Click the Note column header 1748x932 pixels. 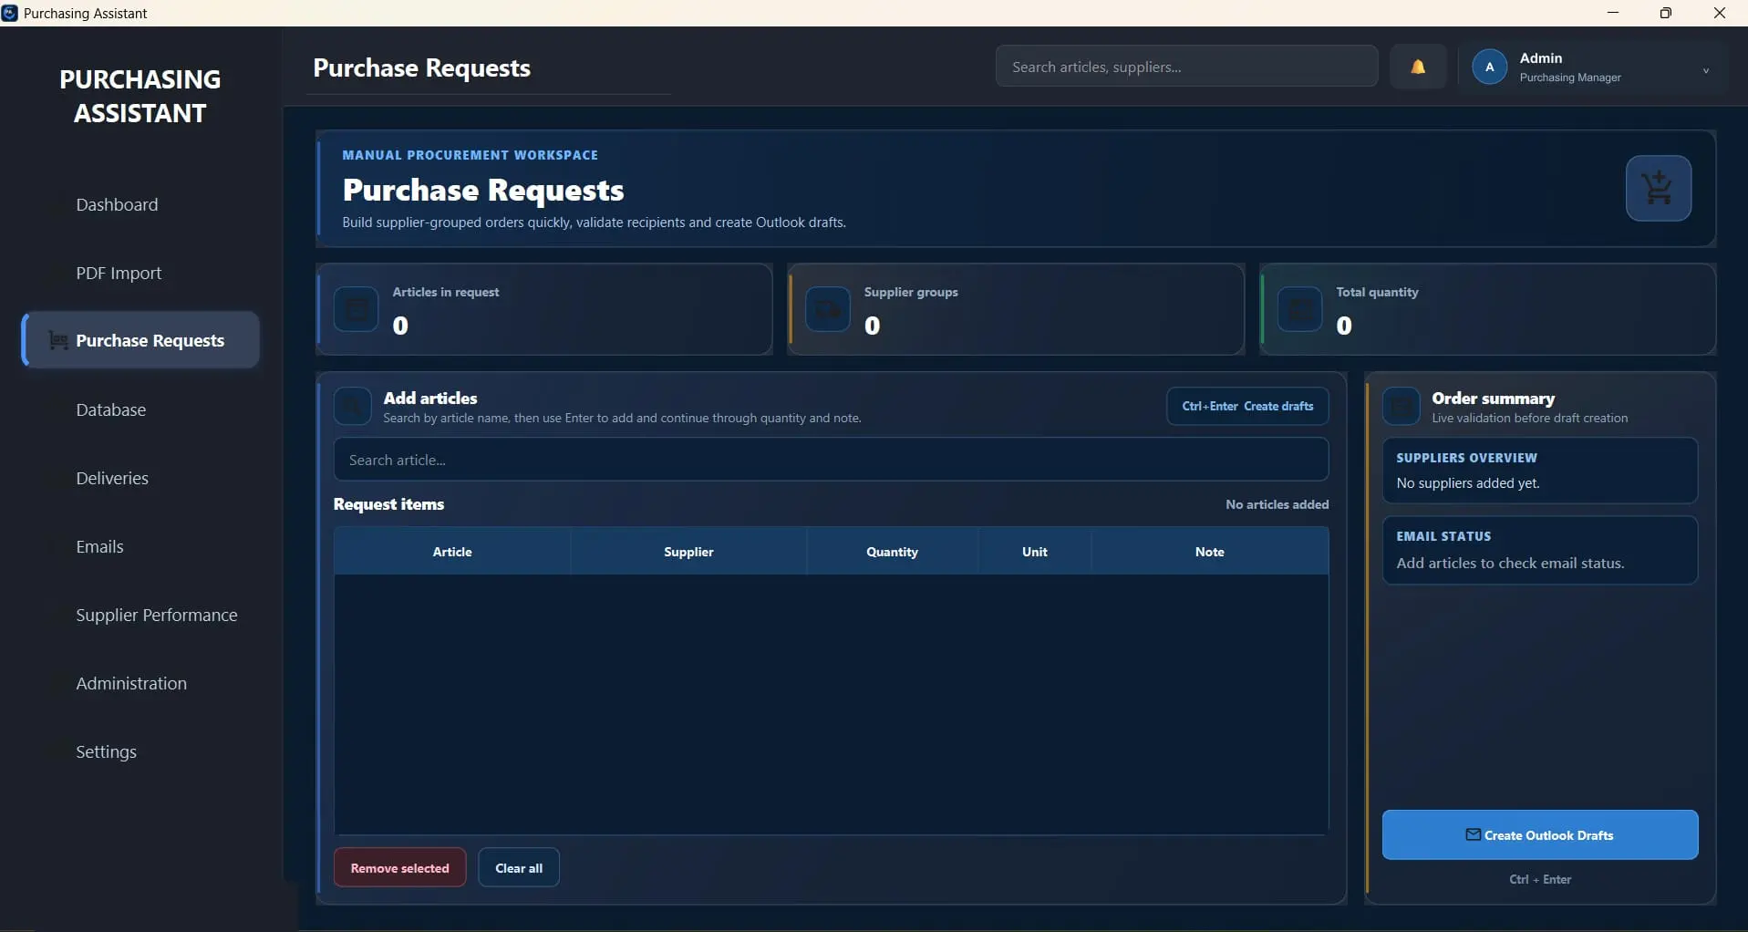[x=1209, y=552]
